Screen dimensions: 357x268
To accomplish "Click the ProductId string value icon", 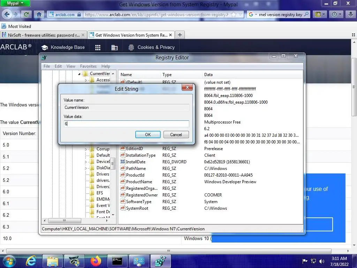I will (123, 175).
